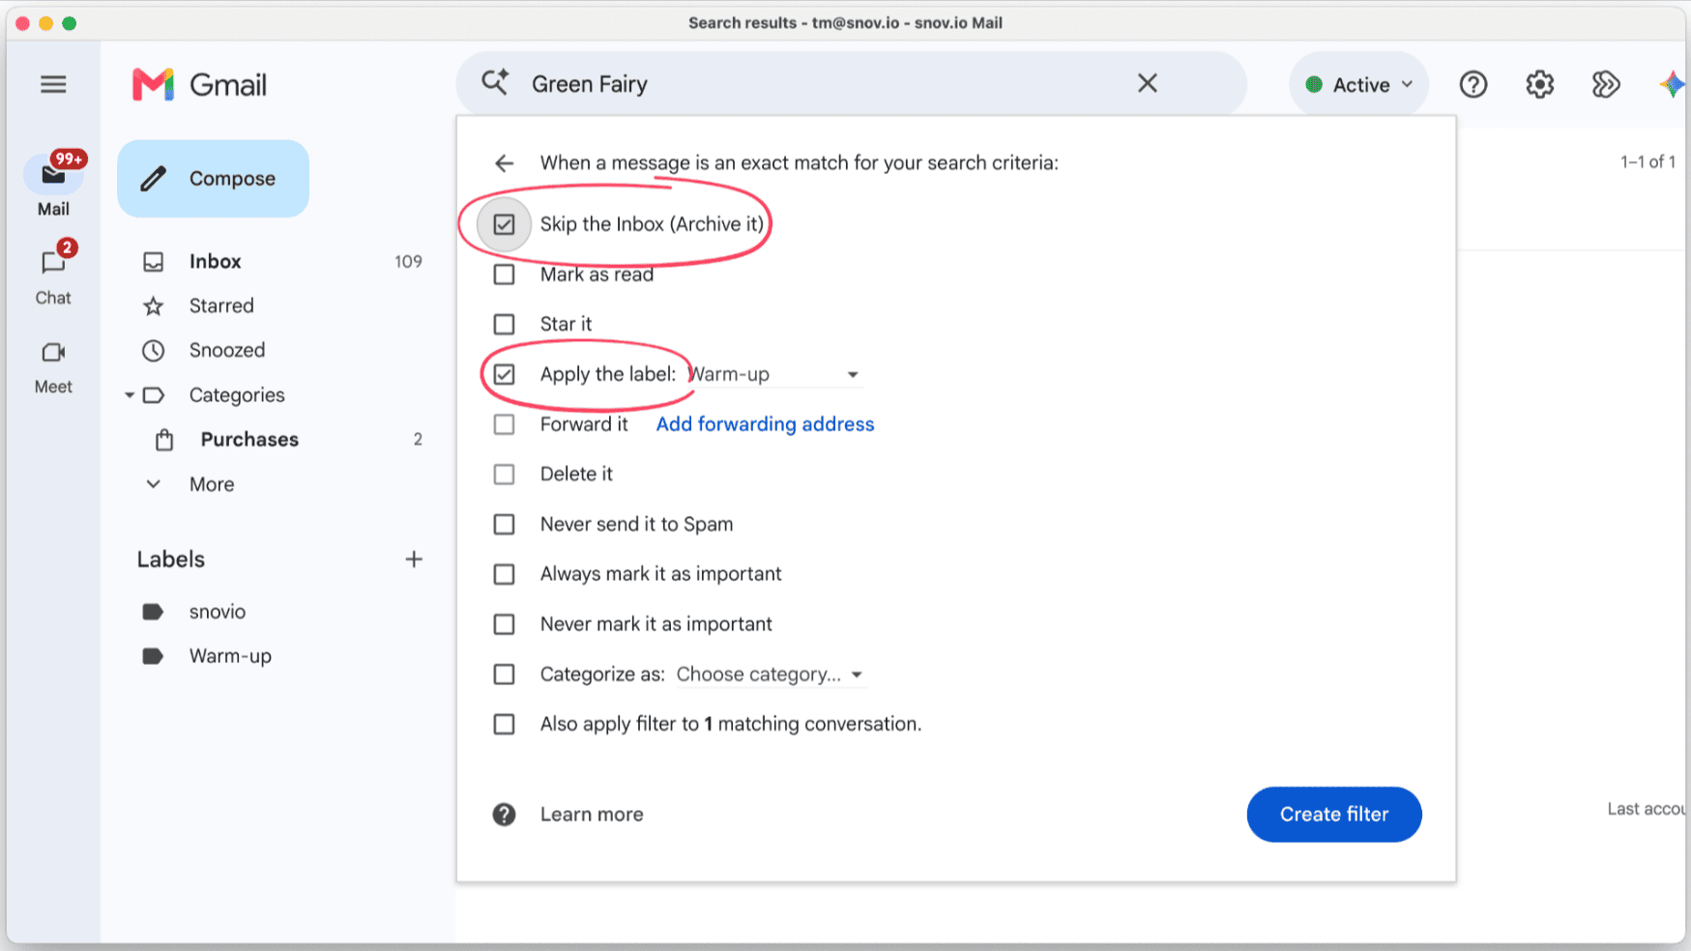Open Chat in side rail
Viewport: 1691px width, 951px height.
tap(53, 274)
